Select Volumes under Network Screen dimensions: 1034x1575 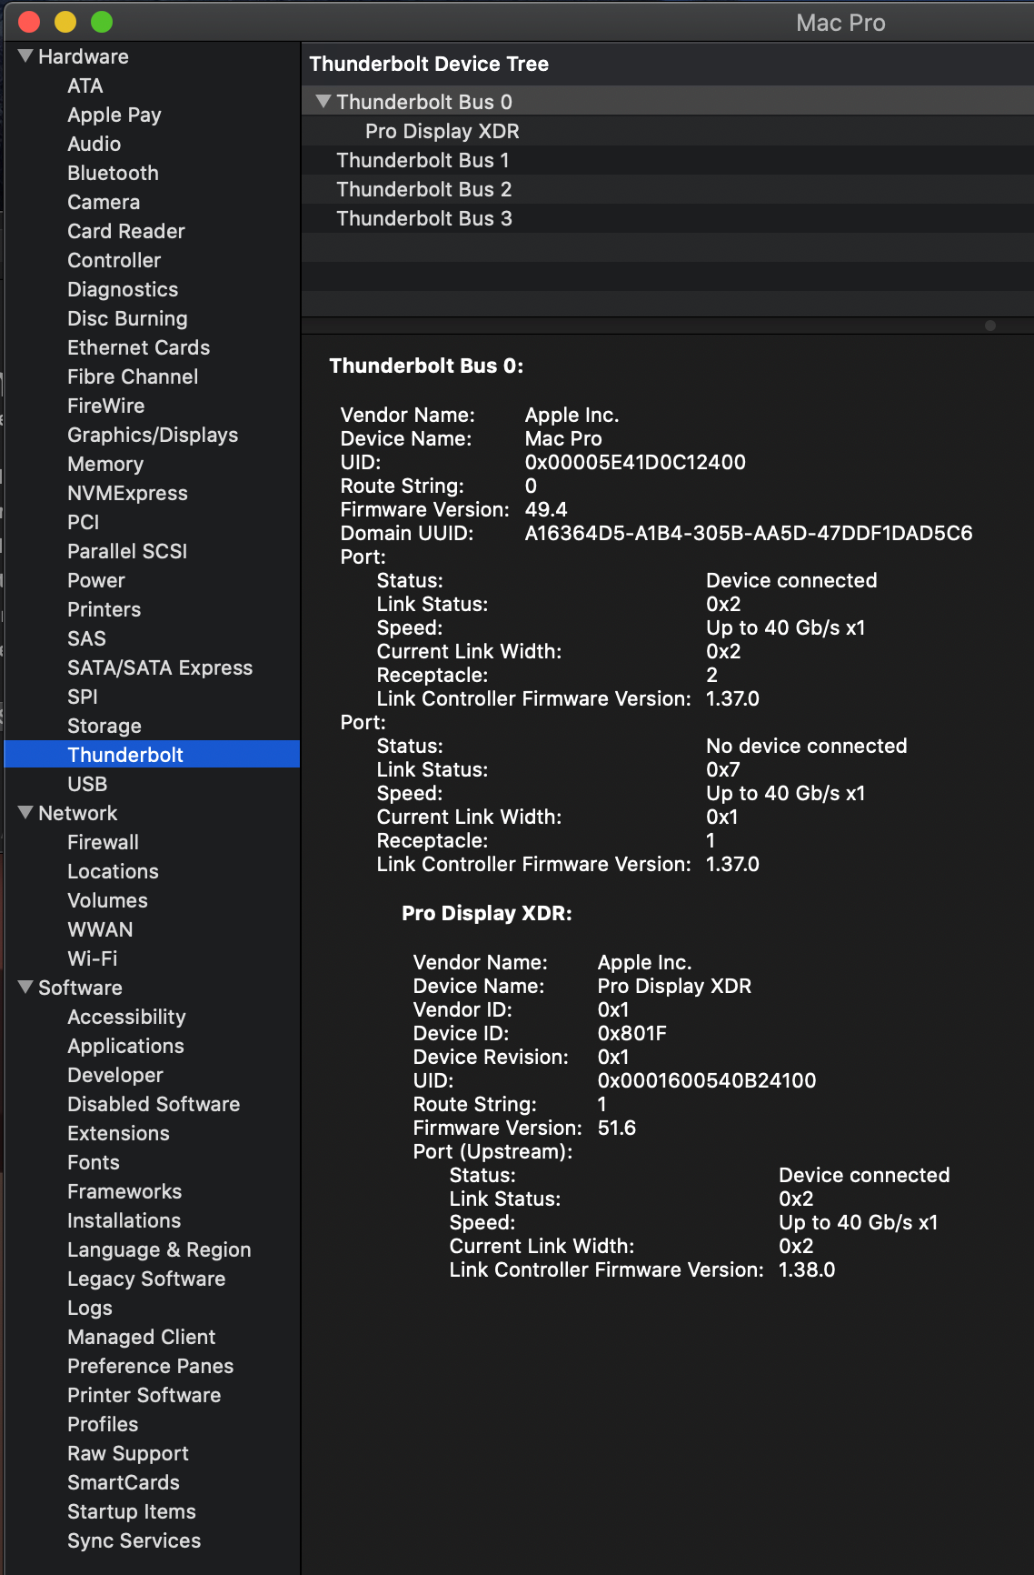click(107, 900)
